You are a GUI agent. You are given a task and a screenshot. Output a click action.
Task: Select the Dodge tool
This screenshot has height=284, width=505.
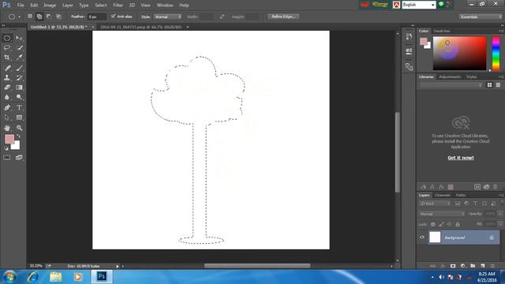[19, 97]
